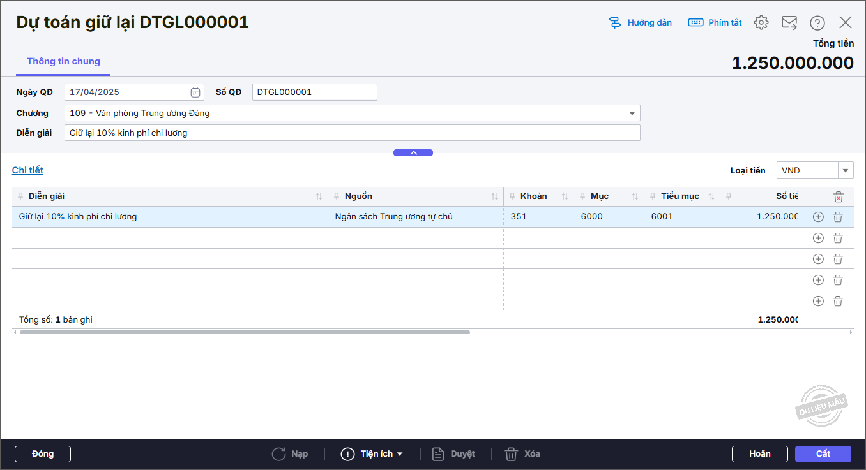Image resolution: width=866 pixels, height=470 pixels.
Task: Click the Cất save button
Action: (823, 454)
